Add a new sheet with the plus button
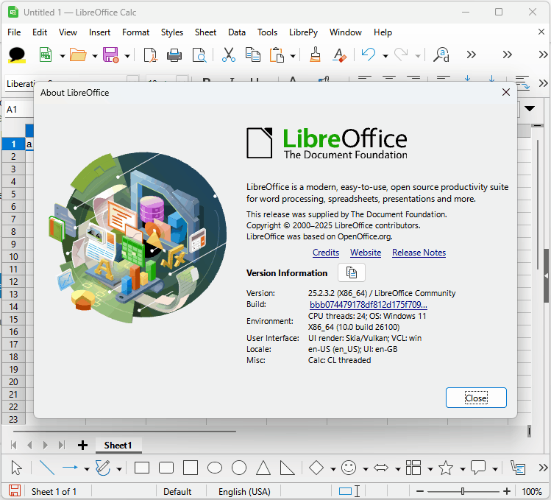This screenshot has width=551, height=500. click(x=82, y=445)
